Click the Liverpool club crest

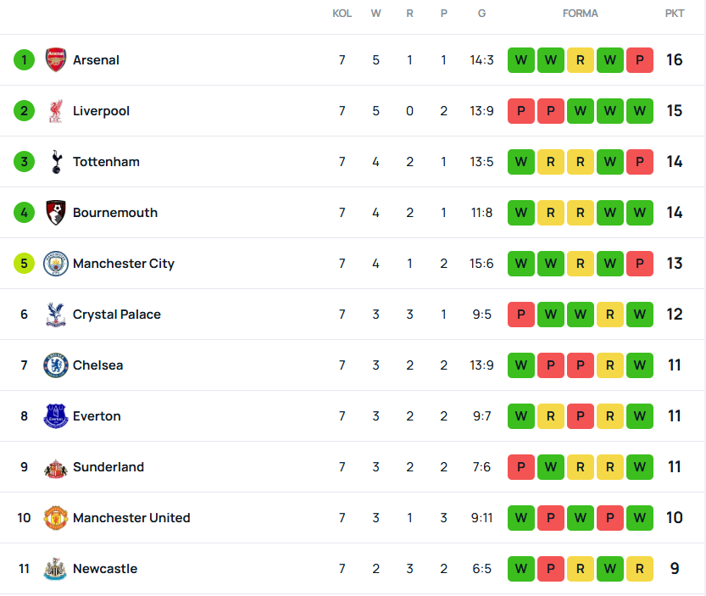[x=56, y=111]
